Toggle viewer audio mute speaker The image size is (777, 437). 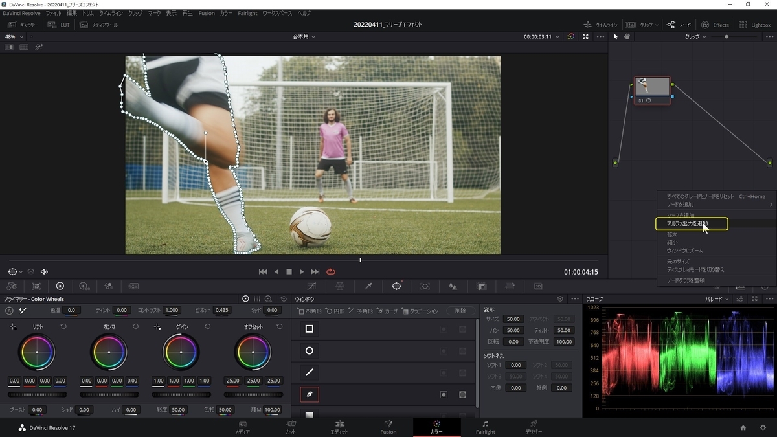(44, 272)
